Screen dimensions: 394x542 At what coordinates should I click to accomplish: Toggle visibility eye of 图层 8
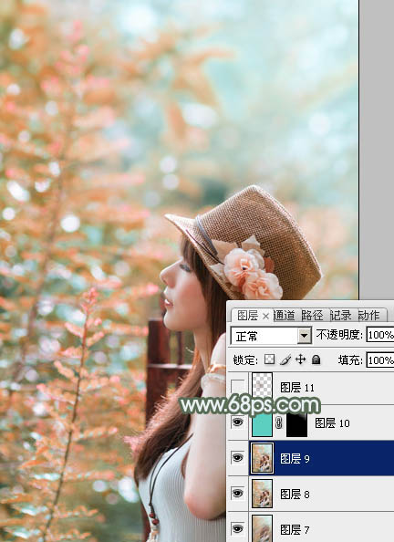click(x=237, y=494)
